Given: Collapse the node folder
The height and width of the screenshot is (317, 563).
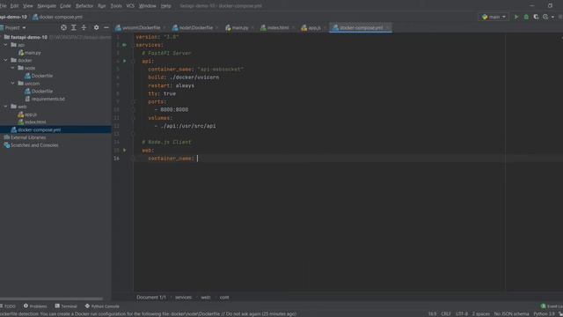Looking at the screenshot, I should click(x=13, y=68).
